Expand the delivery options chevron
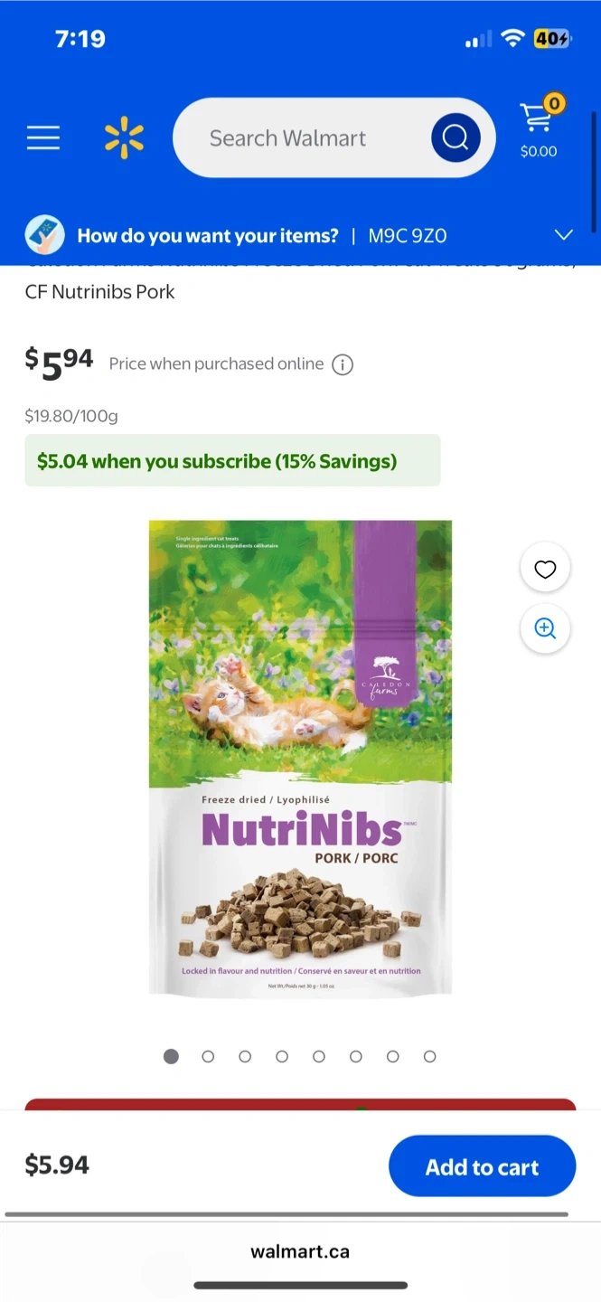Image resolution: width=601 pixels, height=1302 pixels. click(x=564, y=235)
